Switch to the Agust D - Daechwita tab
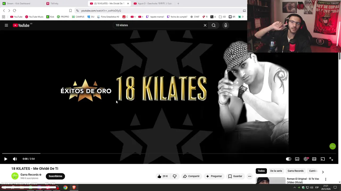Viewport: 341px width, 191px height. pyautogui.click(x=153, y=3)
